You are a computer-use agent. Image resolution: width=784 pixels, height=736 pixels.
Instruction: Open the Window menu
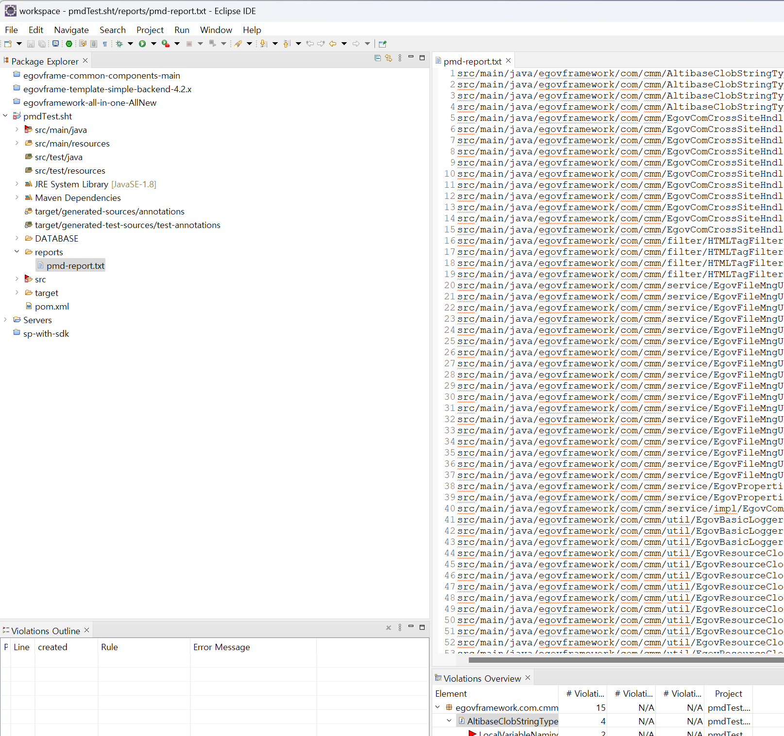coord(216,30)
